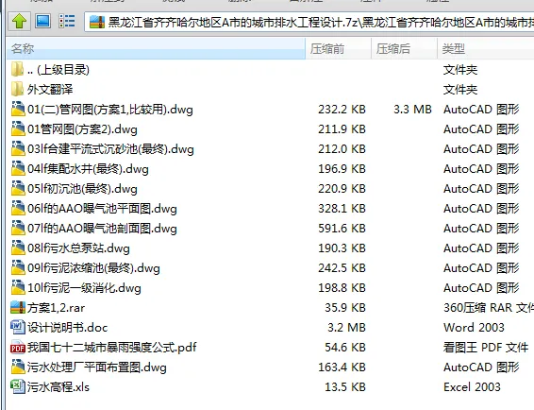Viewport: 534px width, 410px height.
Task: Click the 看图王 PDF 文件 type cell
Action: tap(486, 348)
